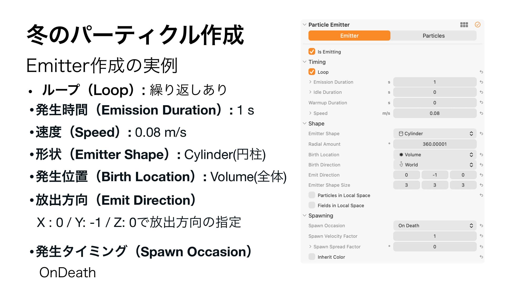Image resolution: width=505 pixels, height=284 pixels.
Task: Click revert arrow beside Spawn Occasion
Action: tap(481, 226)
